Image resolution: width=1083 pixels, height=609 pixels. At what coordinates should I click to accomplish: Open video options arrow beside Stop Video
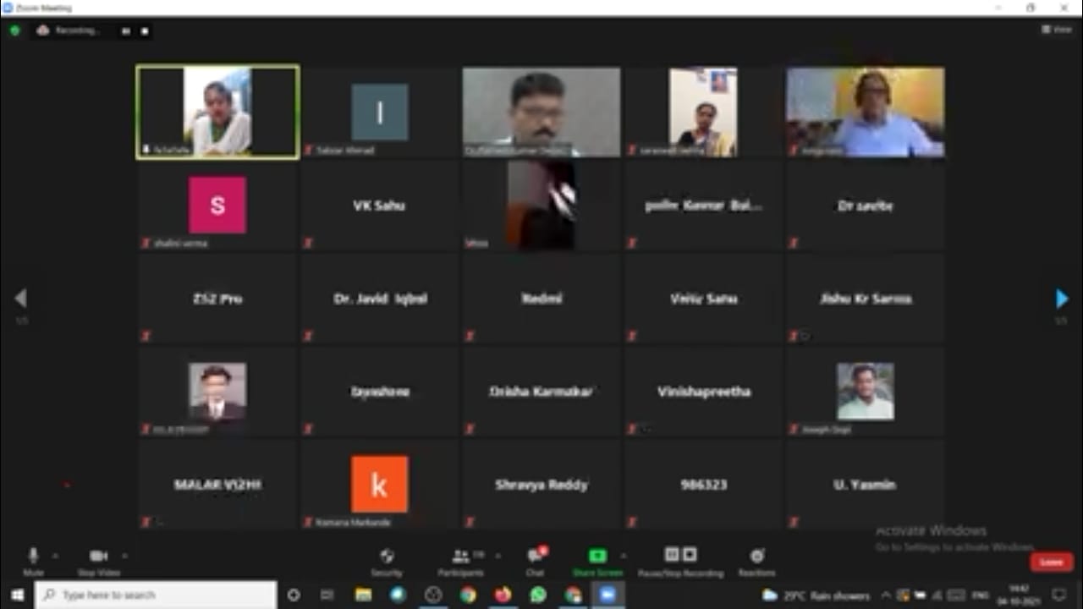tap(124, 556)
